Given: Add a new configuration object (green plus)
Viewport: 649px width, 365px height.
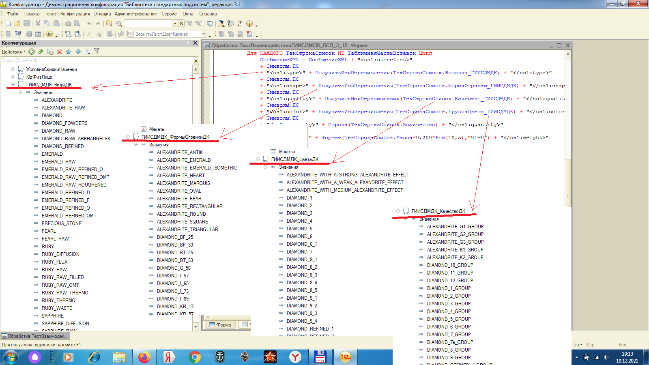Looking at the screenshot, I should point(32,52).
